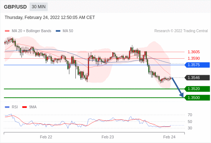Click the red 9MA legend swatch
Screen dimensions: 211x143
tap(24, 107)
